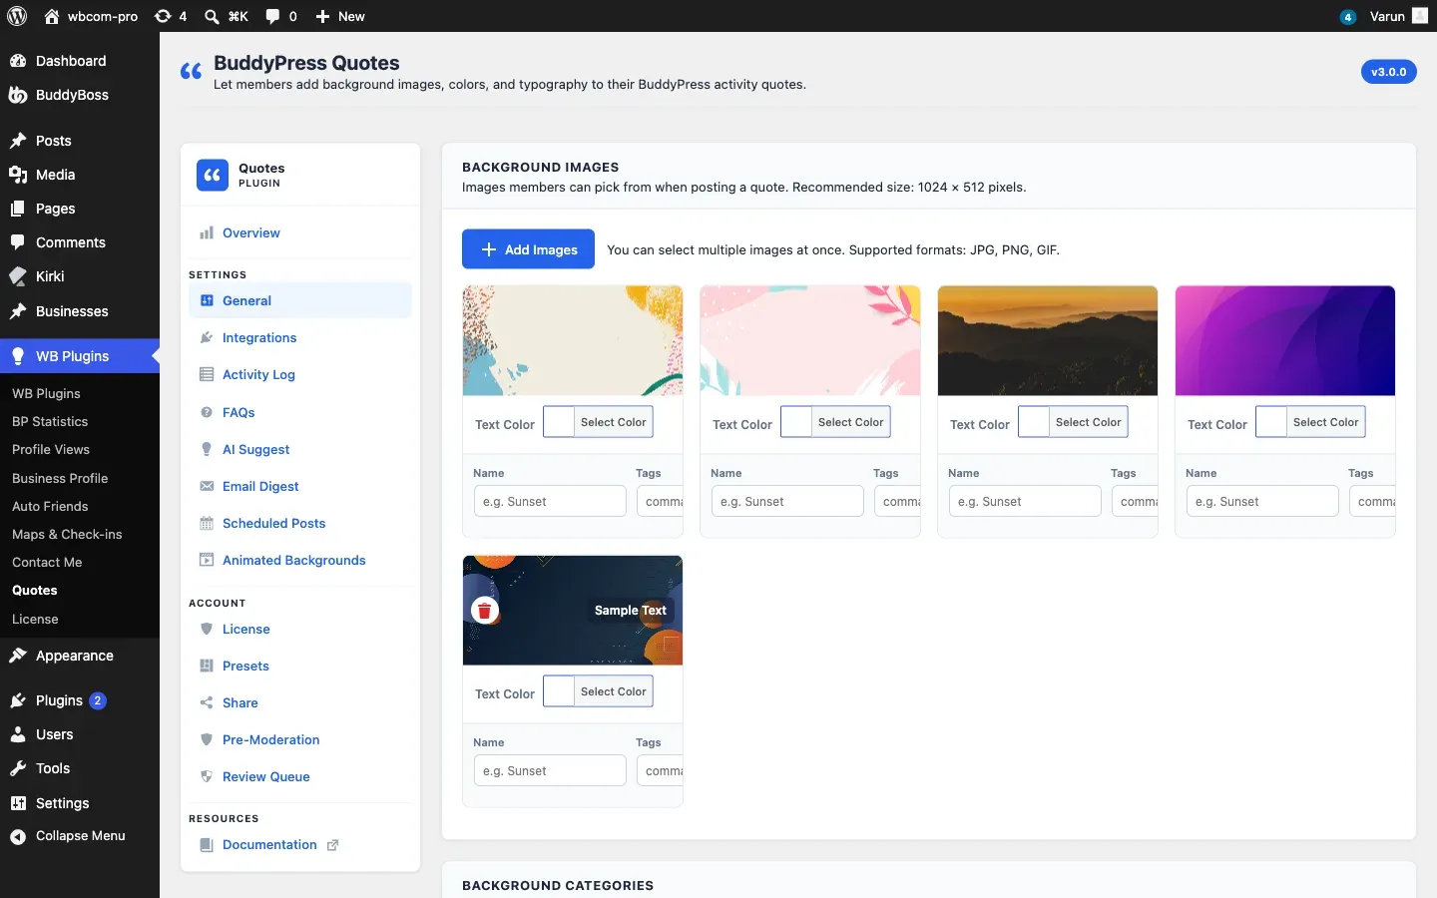1437x898 pixels.
Task: Open the Profile Views submenu link
Action: tap(51, 450)
